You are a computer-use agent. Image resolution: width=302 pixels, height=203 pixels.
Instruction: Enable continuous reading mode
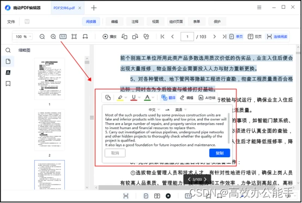(277, 36)
